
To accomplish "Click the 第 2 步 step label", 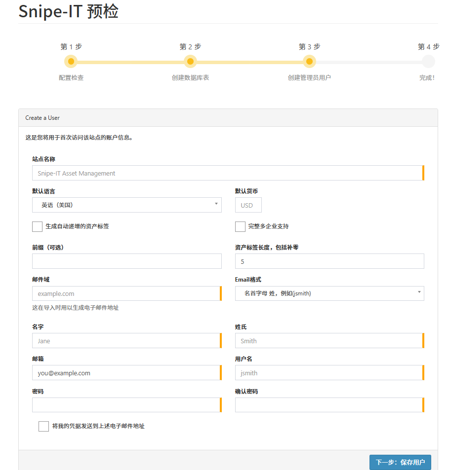I will [190, 46].
